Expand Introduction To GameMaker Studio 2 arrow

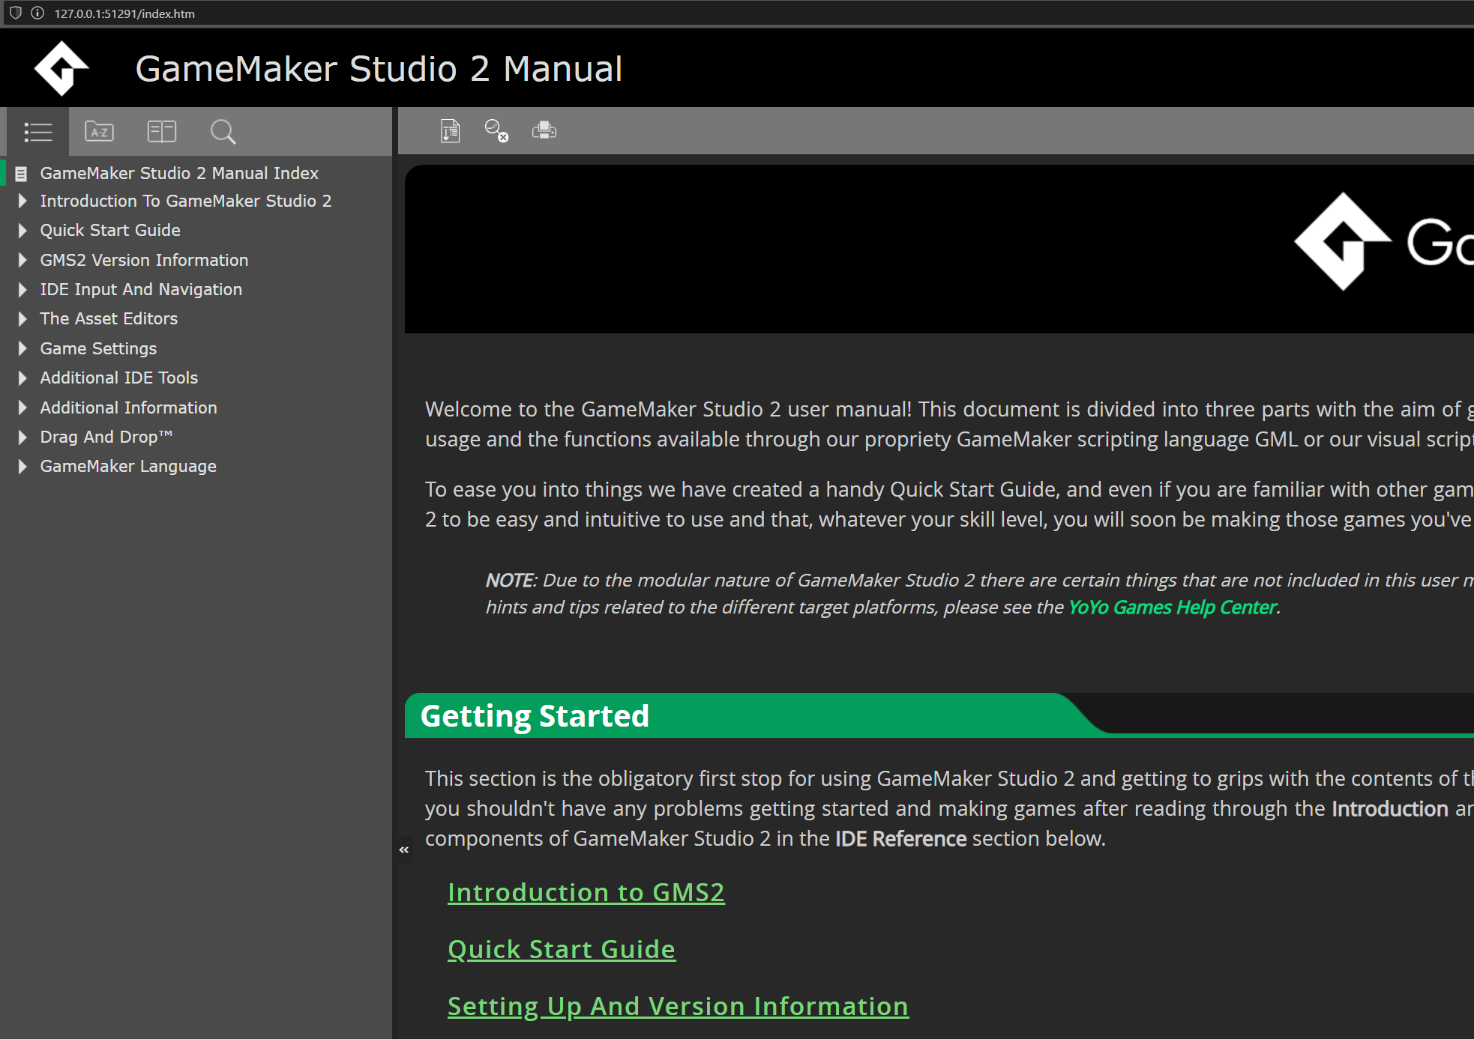pyautogui.click(x=22, y=201)
